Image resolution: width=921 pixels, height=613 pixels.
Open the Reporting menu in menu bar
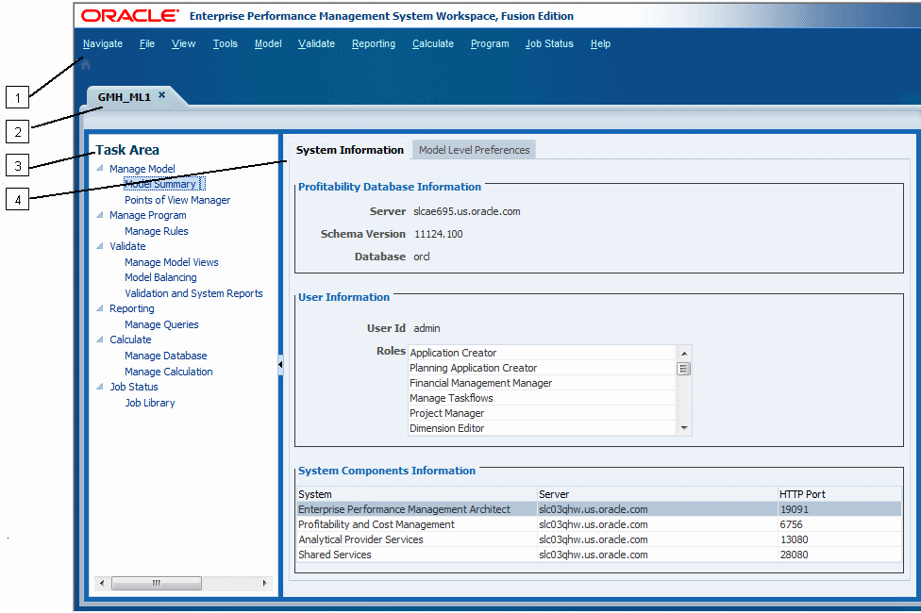pos(374,44)
